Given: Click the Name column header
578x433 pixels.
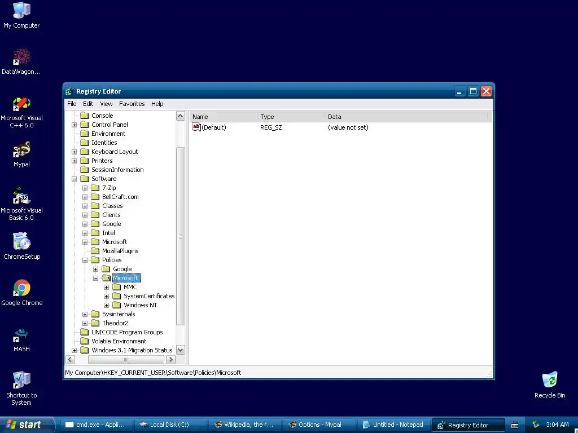Looking at the screenshot, I should click(x=224, y=117).
